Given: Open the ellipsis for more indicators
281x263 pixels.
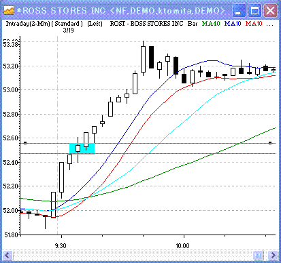Looking at the screenshot, I should 269,24.
